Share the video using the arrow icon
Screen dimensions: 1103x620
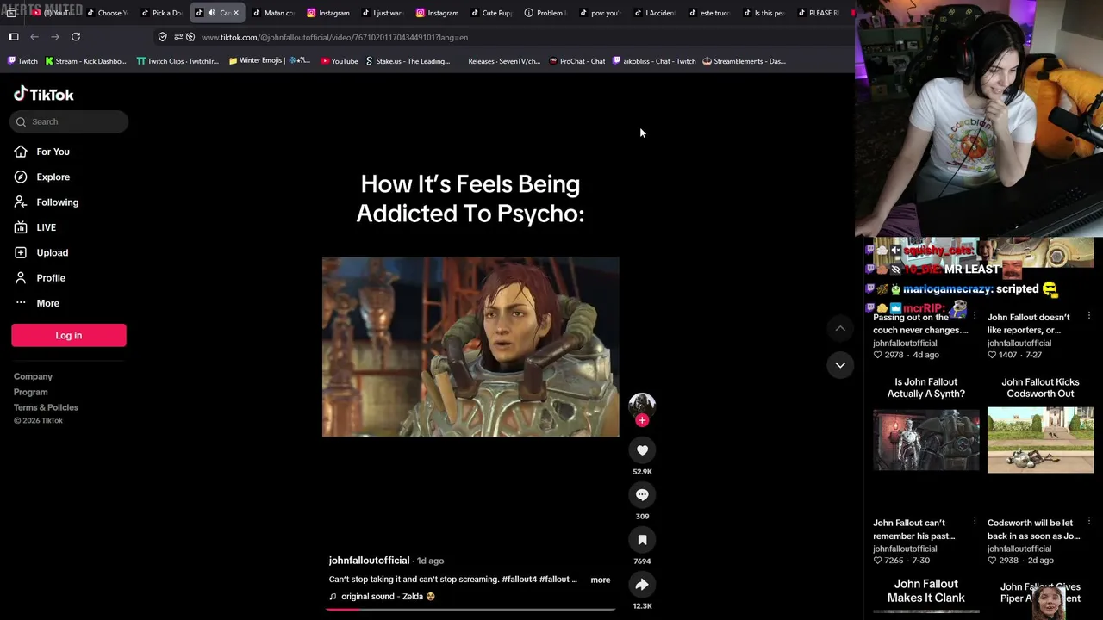coord(642,584)
